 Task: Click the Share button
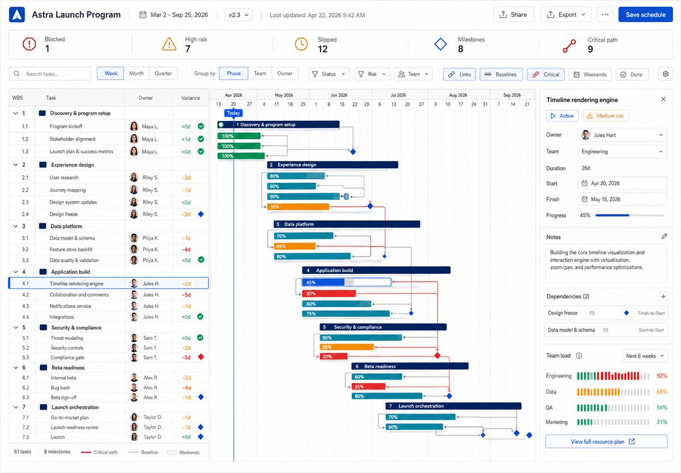tap(514, 15)
